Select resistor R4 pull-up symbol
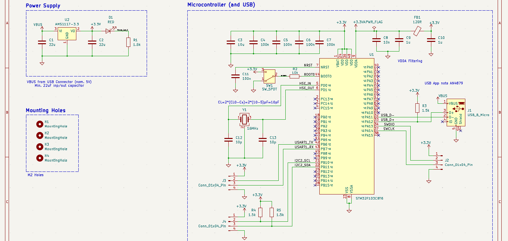 tap(260, 212)
